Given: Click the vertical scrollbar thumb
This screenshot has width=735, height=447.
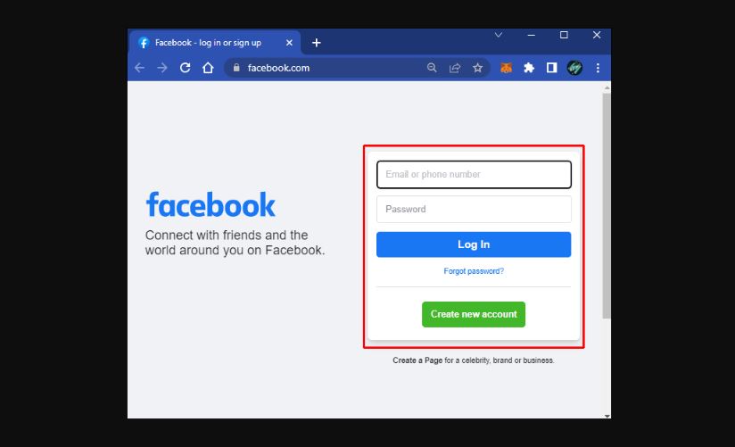Looking at the screenshot, I should [x=607, y=205].
